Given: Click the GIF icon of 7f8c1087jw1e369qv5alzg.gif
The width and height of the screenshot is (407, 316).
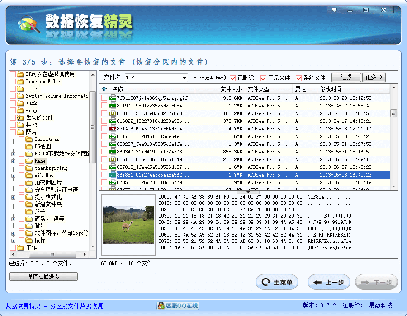Looking at the screenshot, I should [113, 98].
